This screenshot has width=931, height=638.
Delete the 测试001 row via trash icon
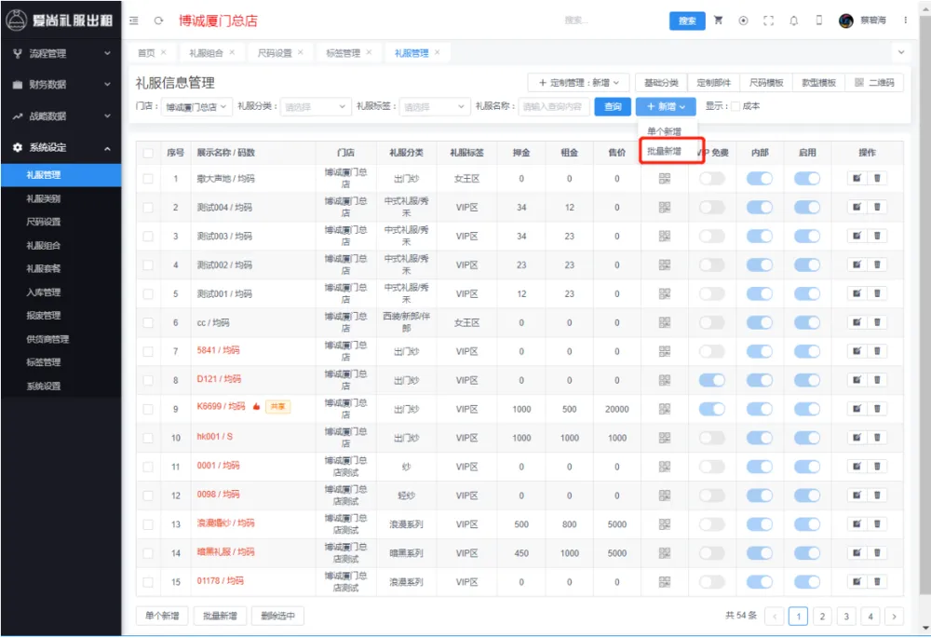click(876, 294)
